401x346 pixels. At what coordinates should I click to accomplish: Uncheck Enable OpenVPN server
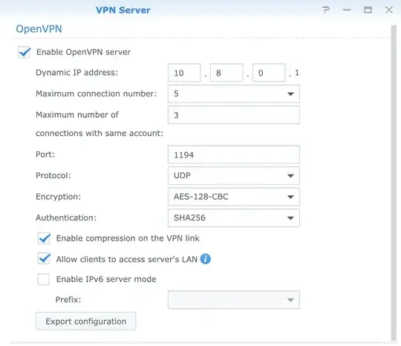(x=25, y=52)
